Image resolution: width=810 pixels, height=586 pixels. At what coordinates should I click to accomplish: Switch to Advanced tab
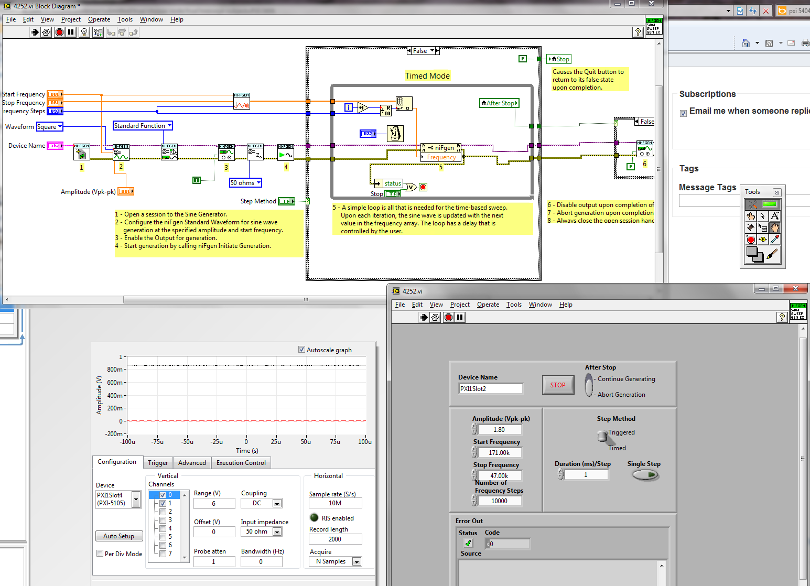click(192, 463)
